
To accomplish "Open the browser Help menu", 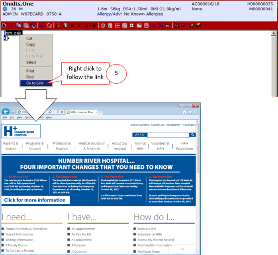I will tap(49, 117).
